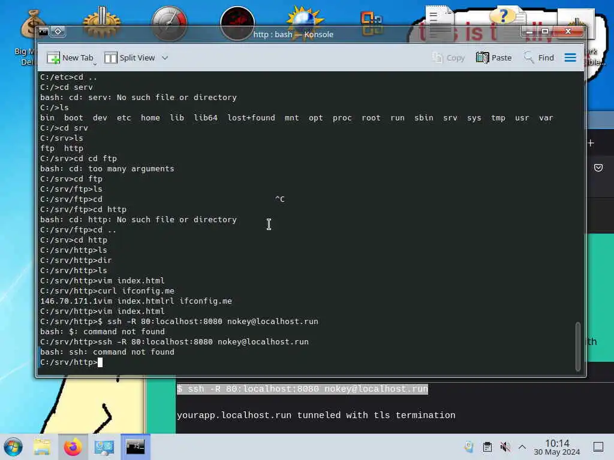This screenshot has height=460, width=614.
Task: Click the Copy toolbar button
Action: 449,58
